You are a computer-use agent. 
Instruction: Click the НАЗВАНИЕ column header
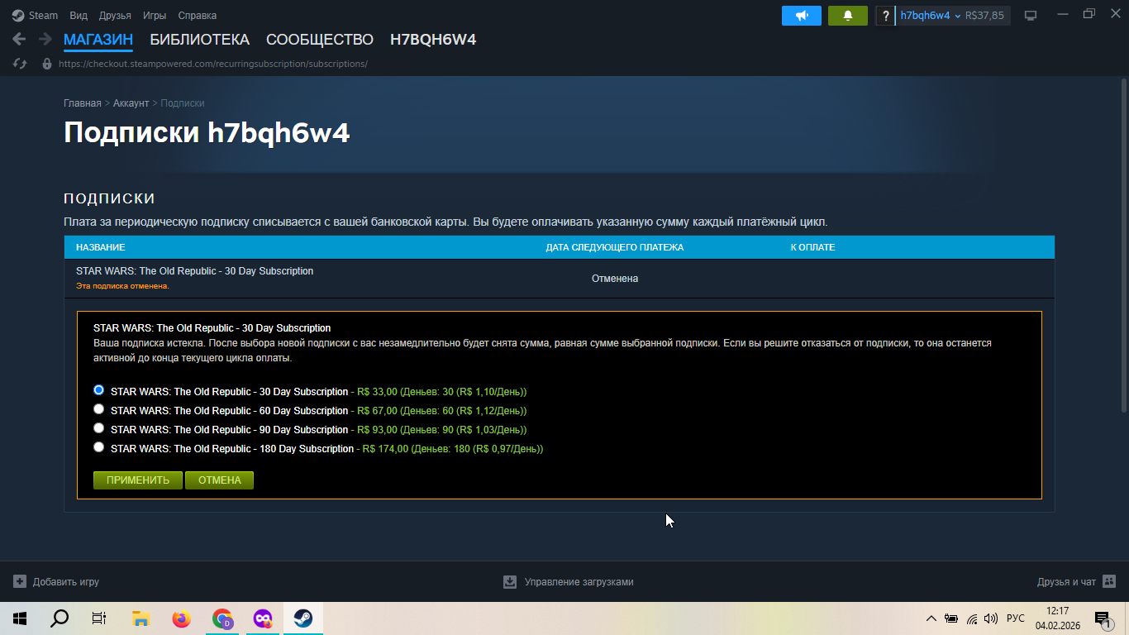click(x=101, y=247)
